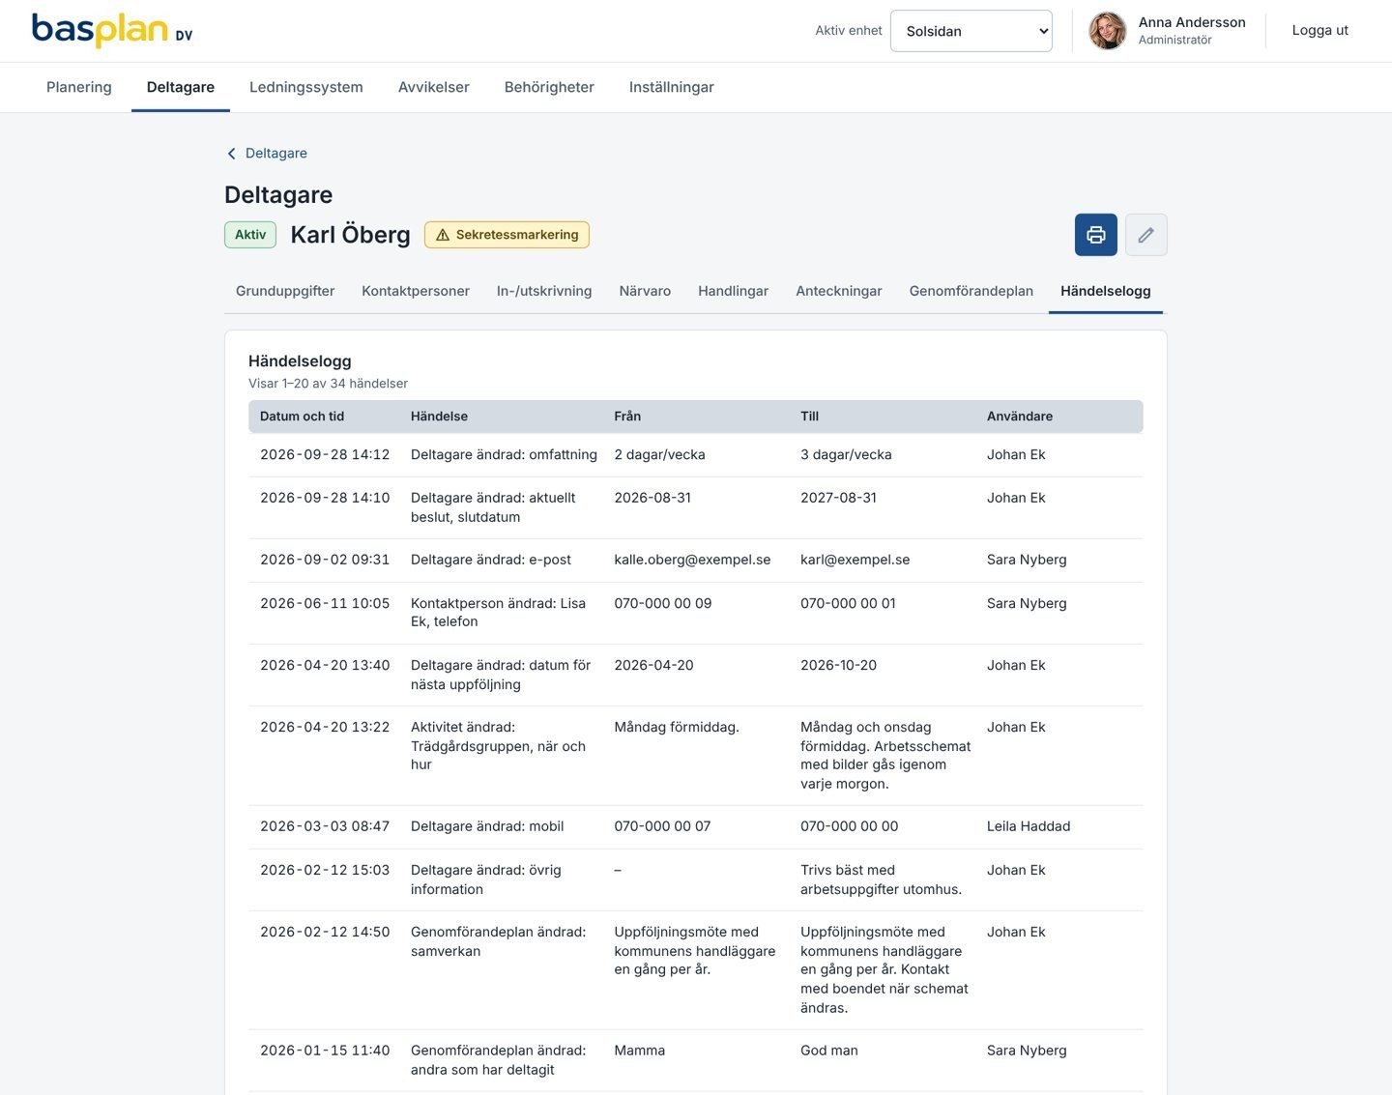Click the Sekretessmarkering warning badge

coord(507,235)
